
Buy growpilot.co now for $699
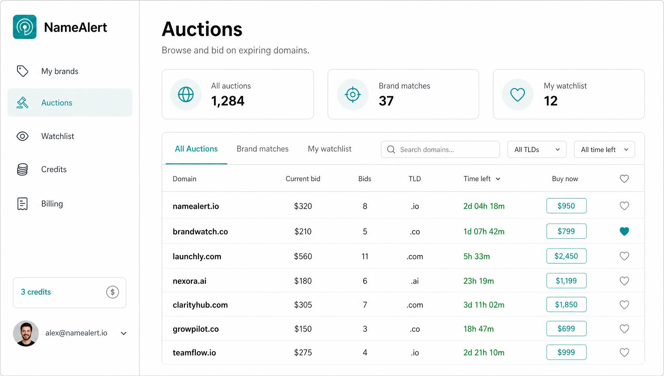(566, 329)
